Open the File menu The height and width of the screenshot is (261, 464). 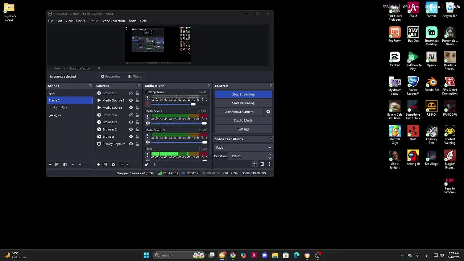click(x=51, y=21)
